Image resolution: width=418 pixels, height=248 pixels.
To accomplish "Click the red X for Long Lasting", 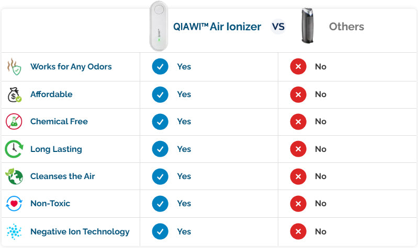I will (x=298, y=149).
